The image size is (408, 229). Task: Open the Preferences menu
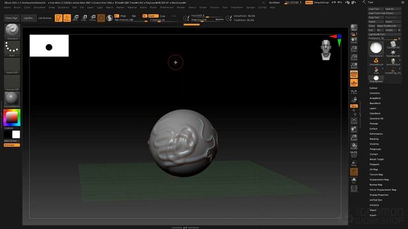(x=167, y=8)
